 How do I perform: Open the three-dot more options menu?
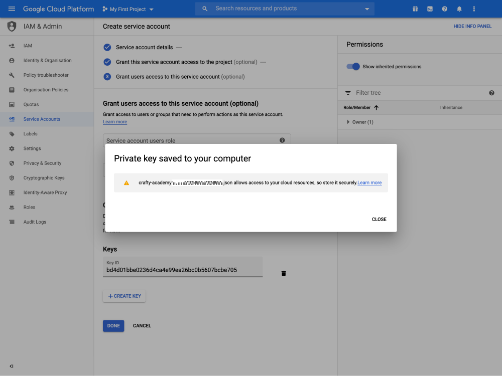pos(474,9)
